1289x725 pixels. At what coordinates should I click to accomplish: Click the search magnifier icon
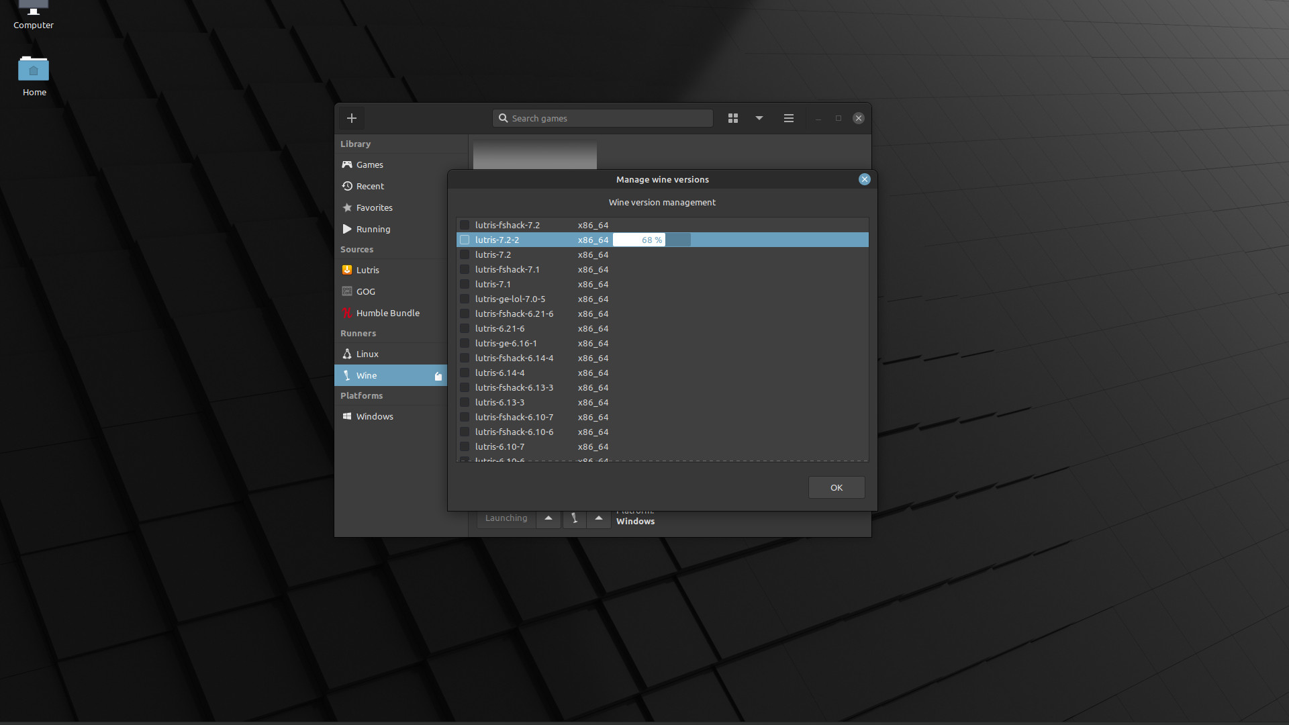point(503,118)
